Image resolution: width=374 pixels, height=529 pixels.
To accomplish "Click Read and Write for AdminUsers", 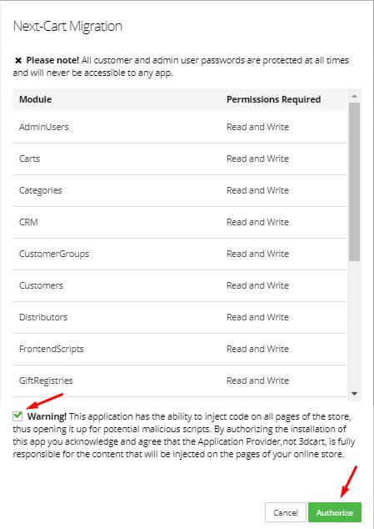I will (x=257, y=127).
